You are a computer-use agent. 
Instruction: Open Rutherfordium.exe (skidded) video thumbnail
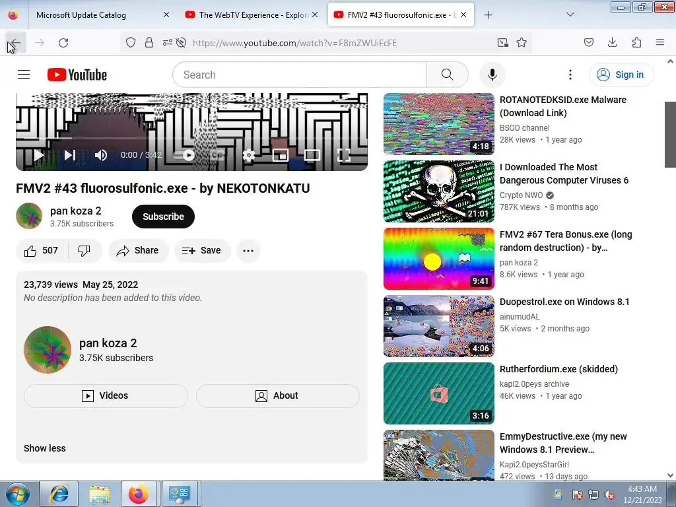(439, 393)
